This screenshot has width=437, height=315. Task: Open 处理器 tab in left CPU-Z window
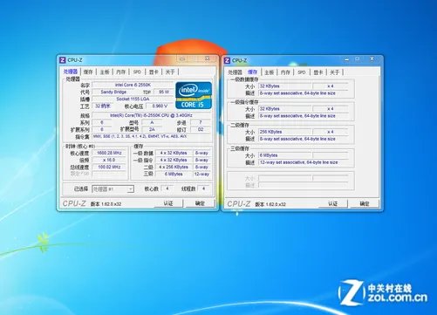[x=71, y=72]
